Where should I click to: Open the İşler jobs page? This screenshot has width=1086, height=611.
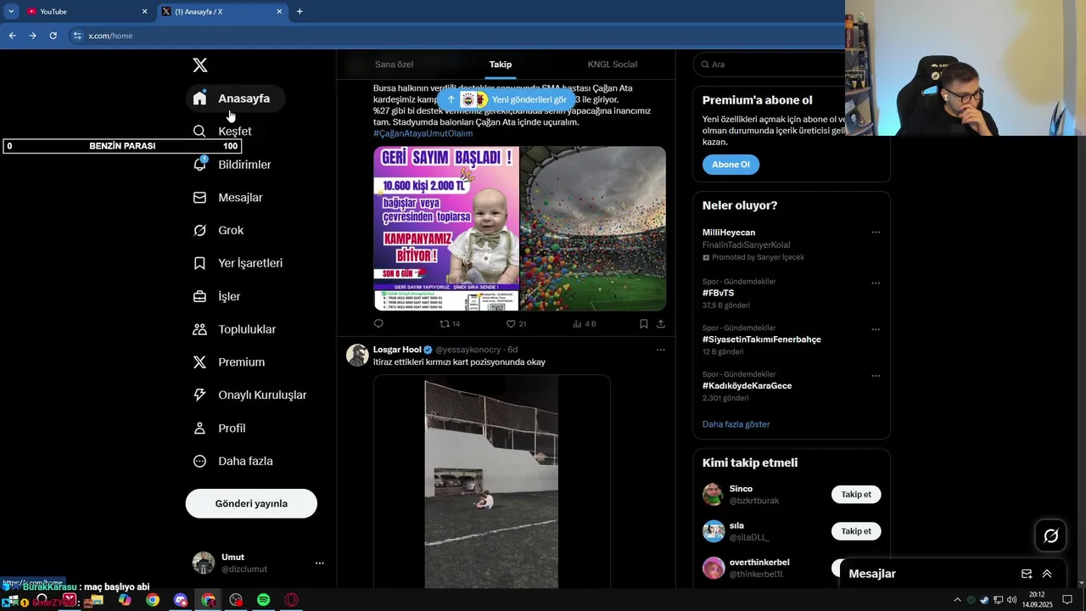(216, 296)
